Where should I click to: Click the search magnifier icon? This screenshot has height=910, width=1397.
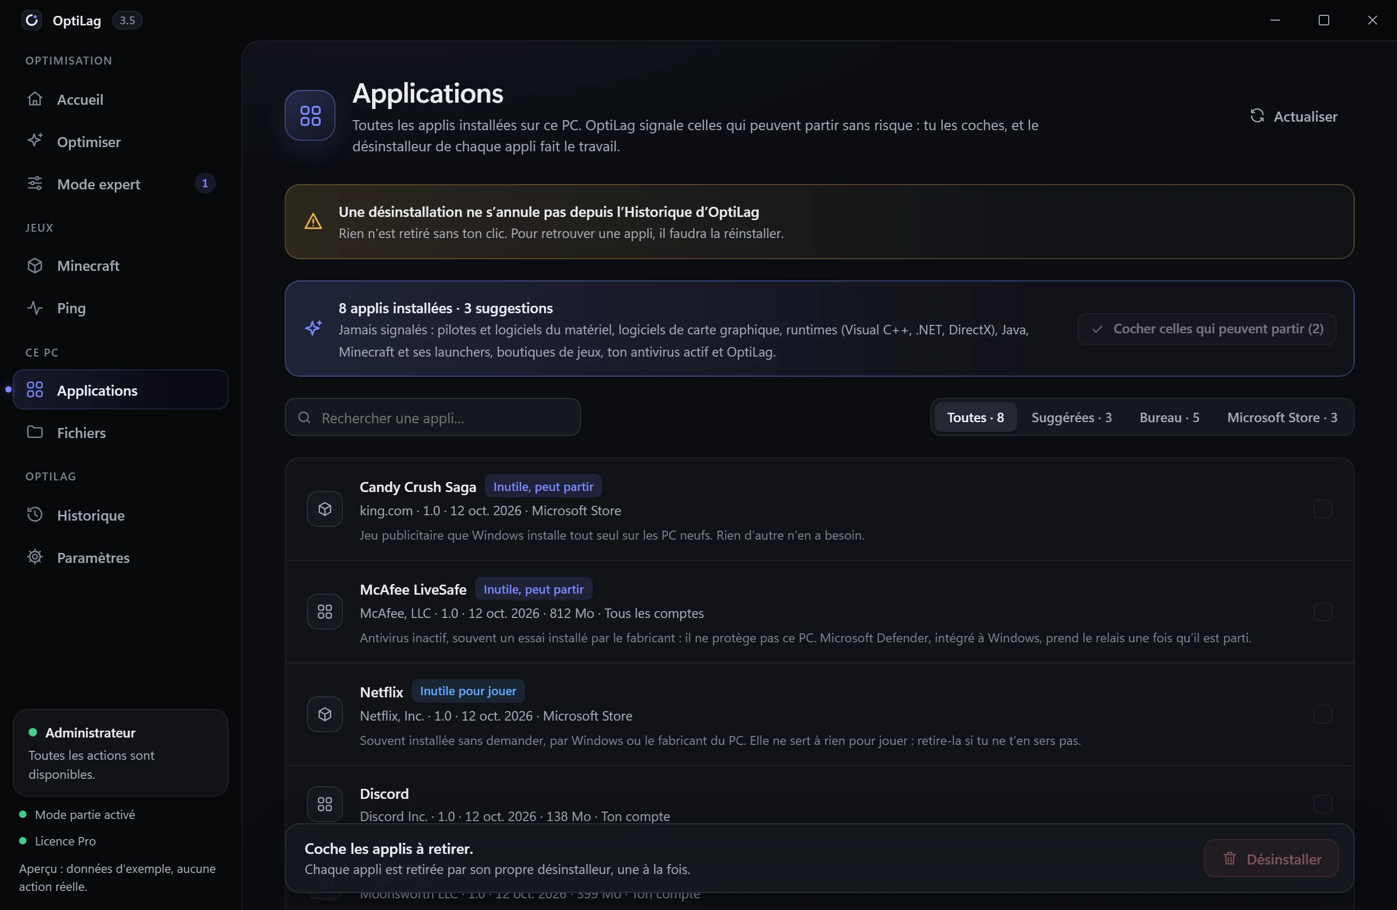pos(304,417)
